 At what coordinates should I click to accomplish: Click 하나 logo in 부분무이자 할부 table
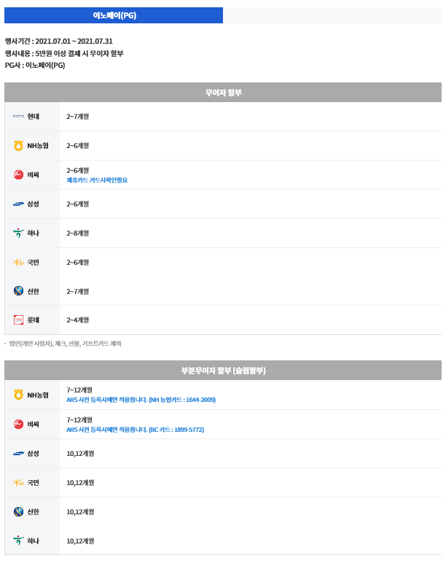19,541
